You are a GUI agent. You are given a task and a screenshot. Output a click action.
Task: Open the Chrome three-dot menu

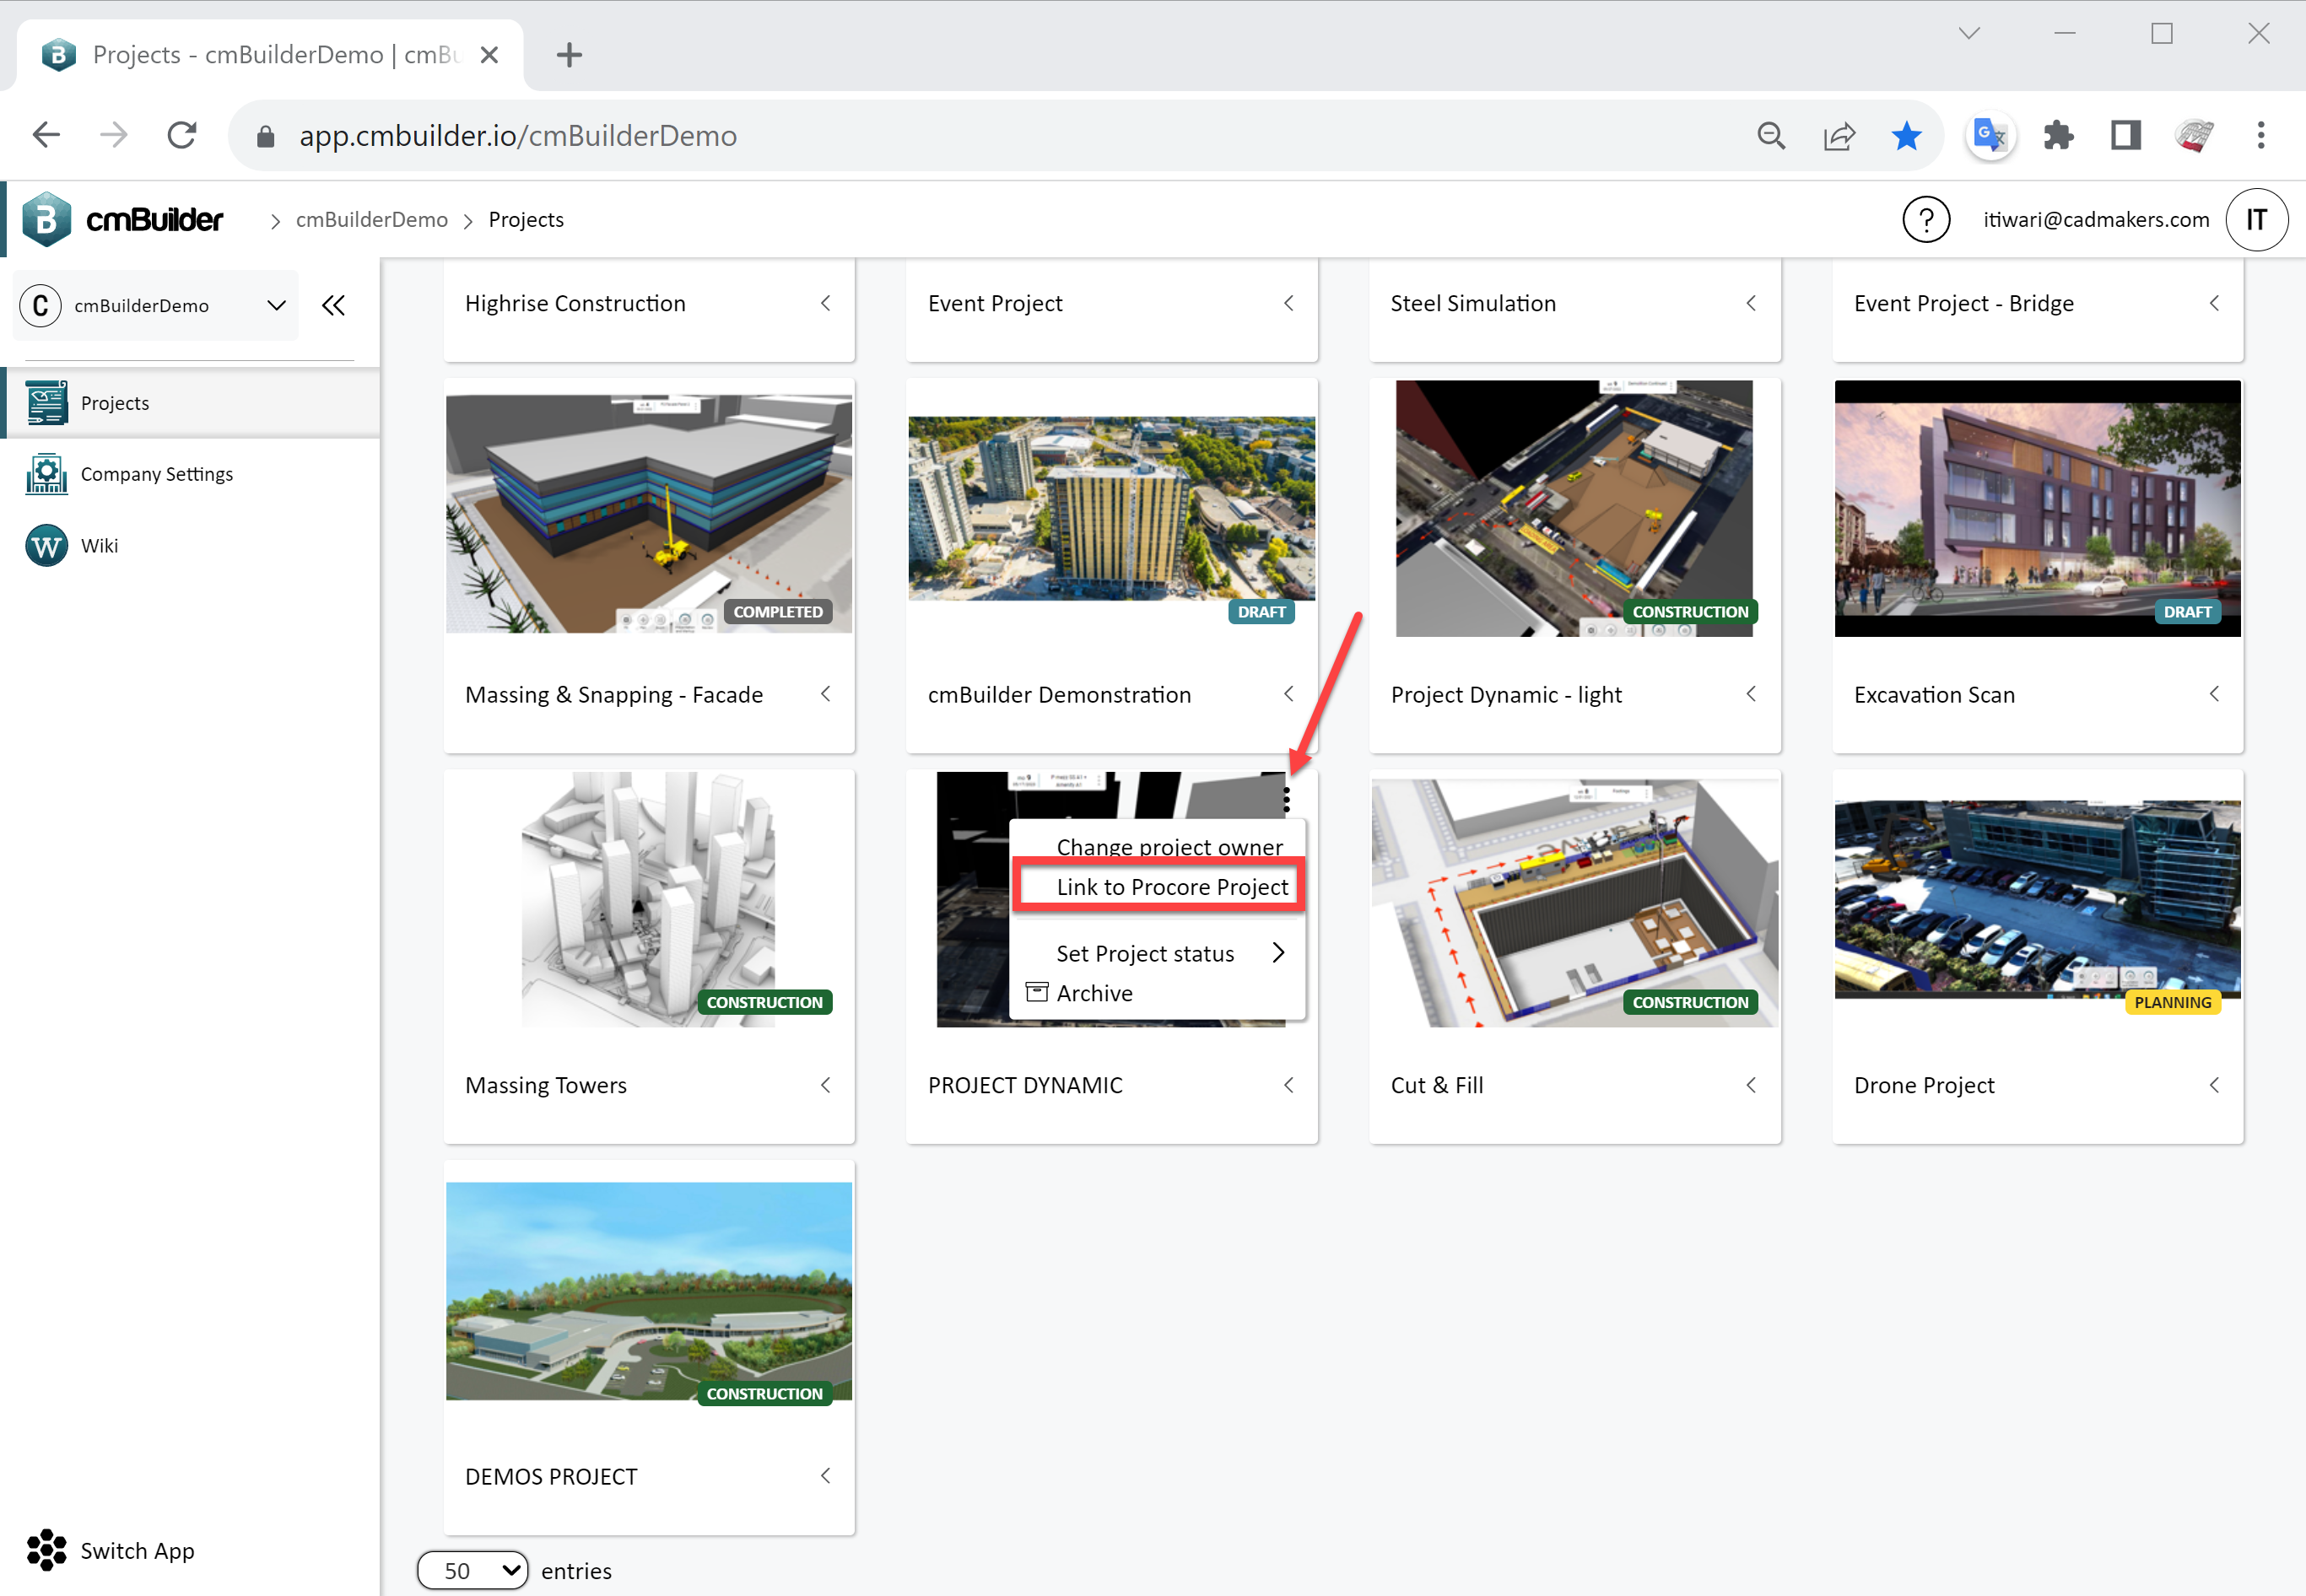(x=2261, y=136)
